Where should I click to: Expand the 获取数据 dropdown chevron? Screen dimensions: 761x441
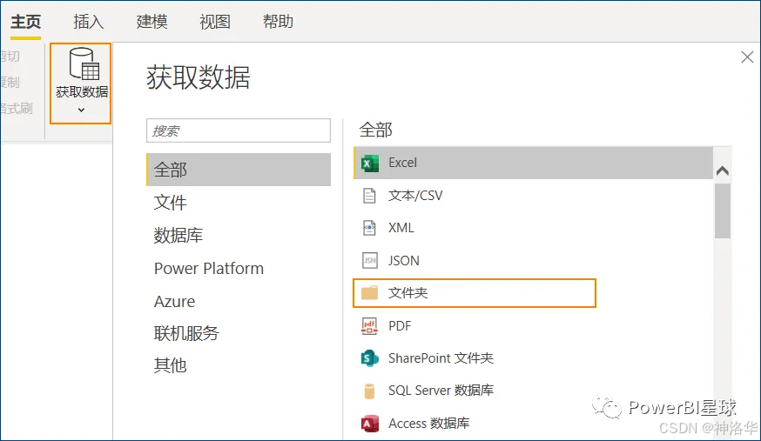(81, 110)
